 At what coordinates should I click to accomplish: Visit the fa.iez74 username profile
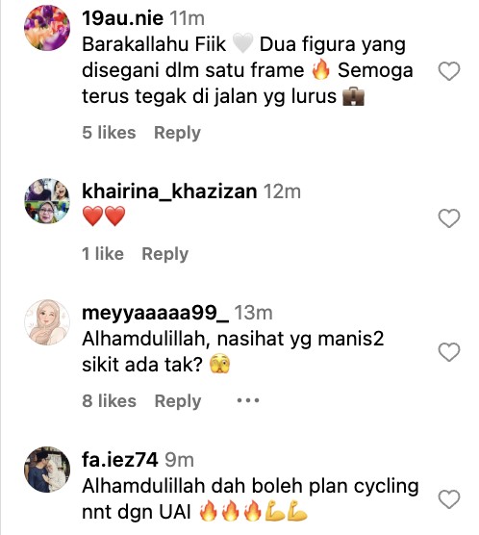(120, 460)
